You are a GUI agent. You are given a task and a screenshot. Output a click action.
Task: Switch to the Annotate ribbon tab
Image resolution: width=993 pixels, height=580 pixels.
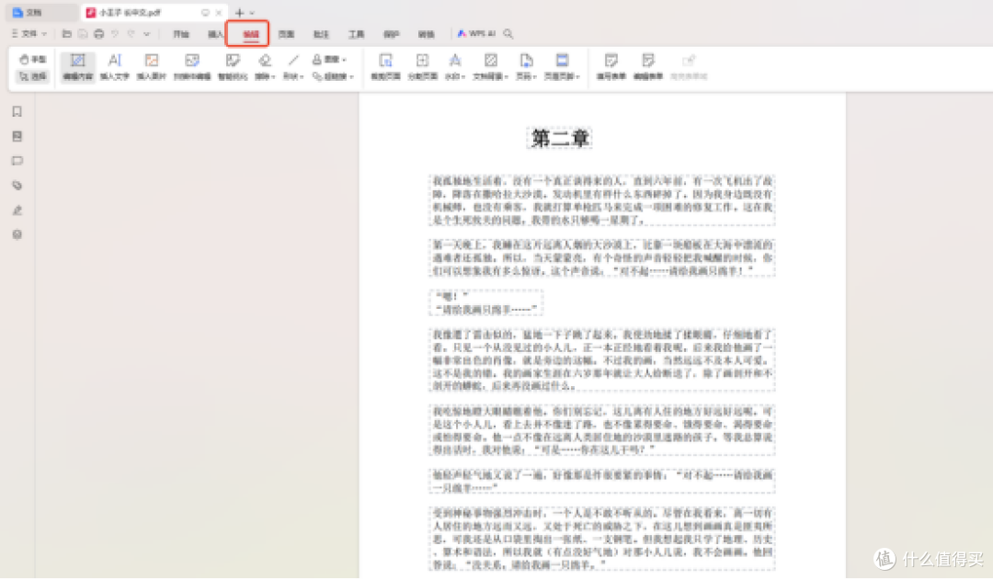pyautogui.click(x=321, y=34)
